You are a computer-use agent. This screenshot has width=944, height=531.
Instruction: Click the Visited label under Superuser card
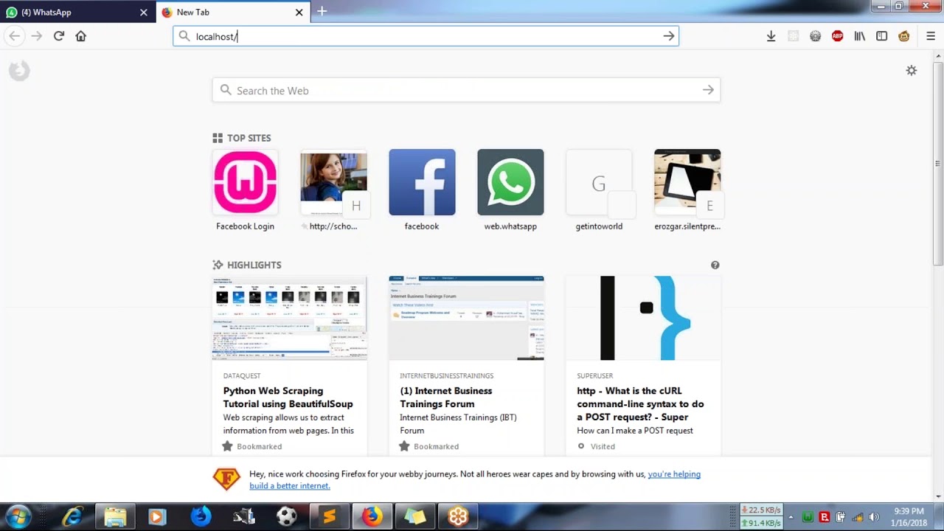point(603,446)
